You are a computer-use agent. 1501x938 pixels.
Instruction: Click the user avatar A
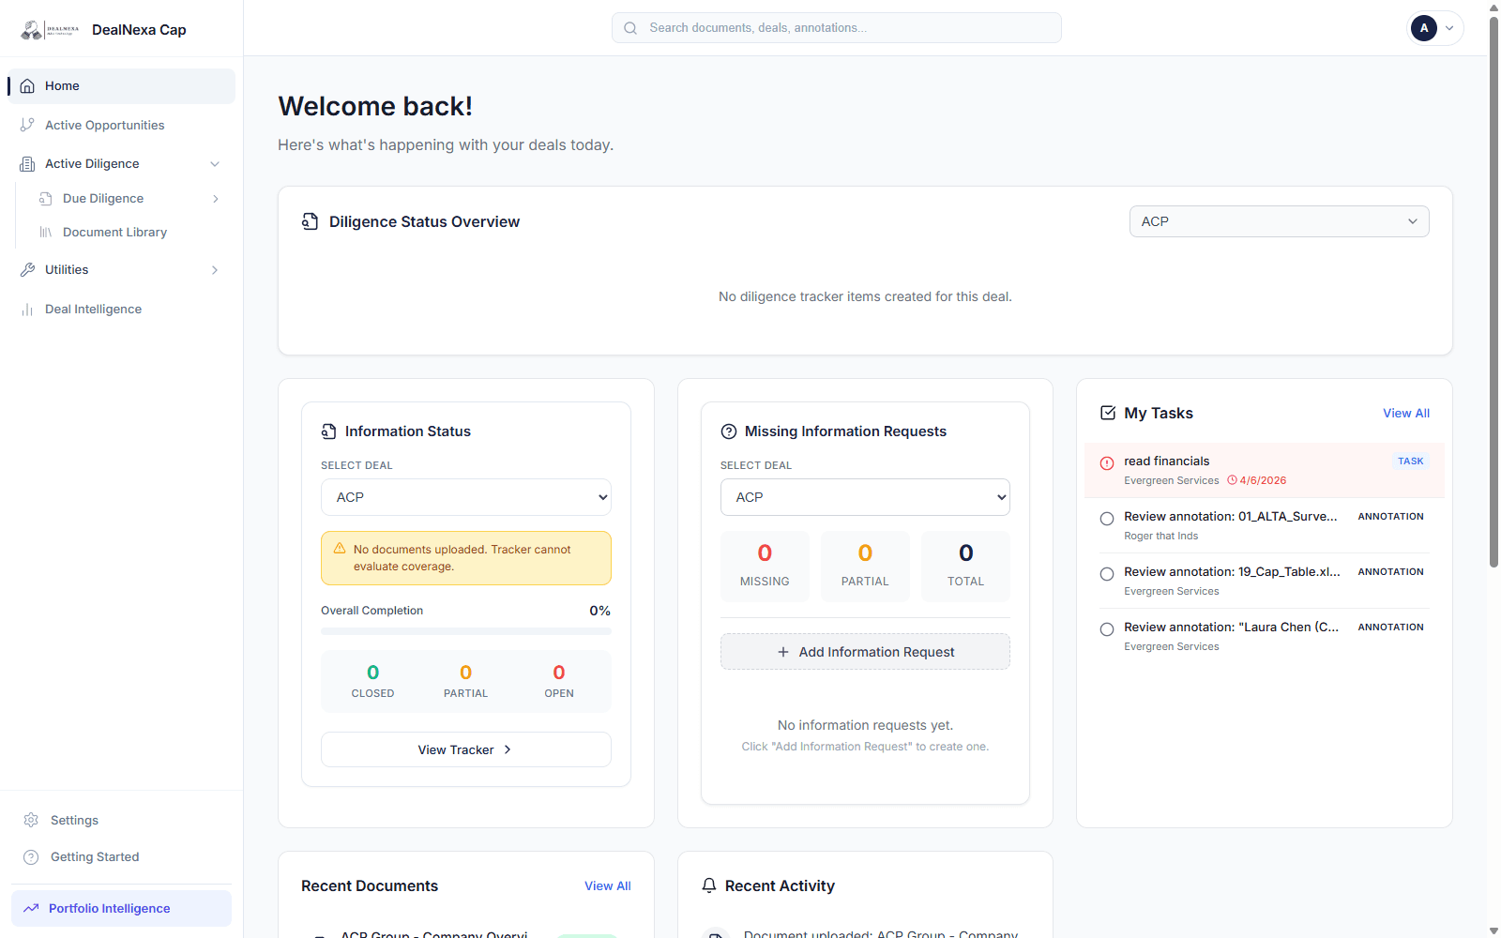1424,28
